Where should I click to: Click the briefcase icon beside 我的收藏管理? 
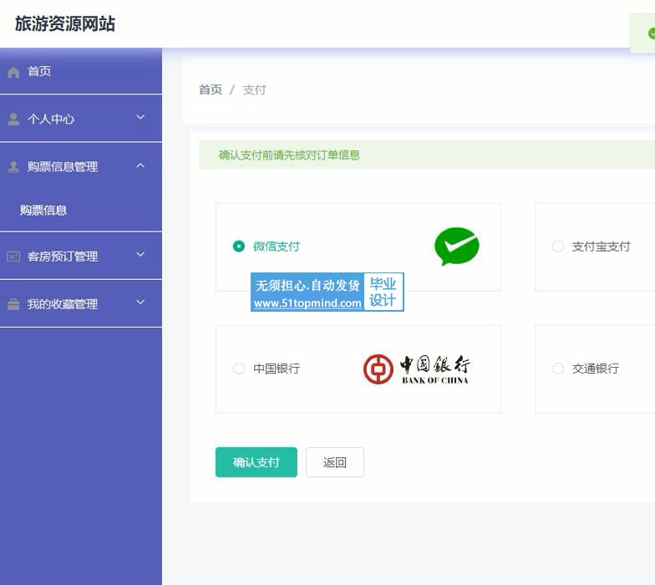pos(13,304)
